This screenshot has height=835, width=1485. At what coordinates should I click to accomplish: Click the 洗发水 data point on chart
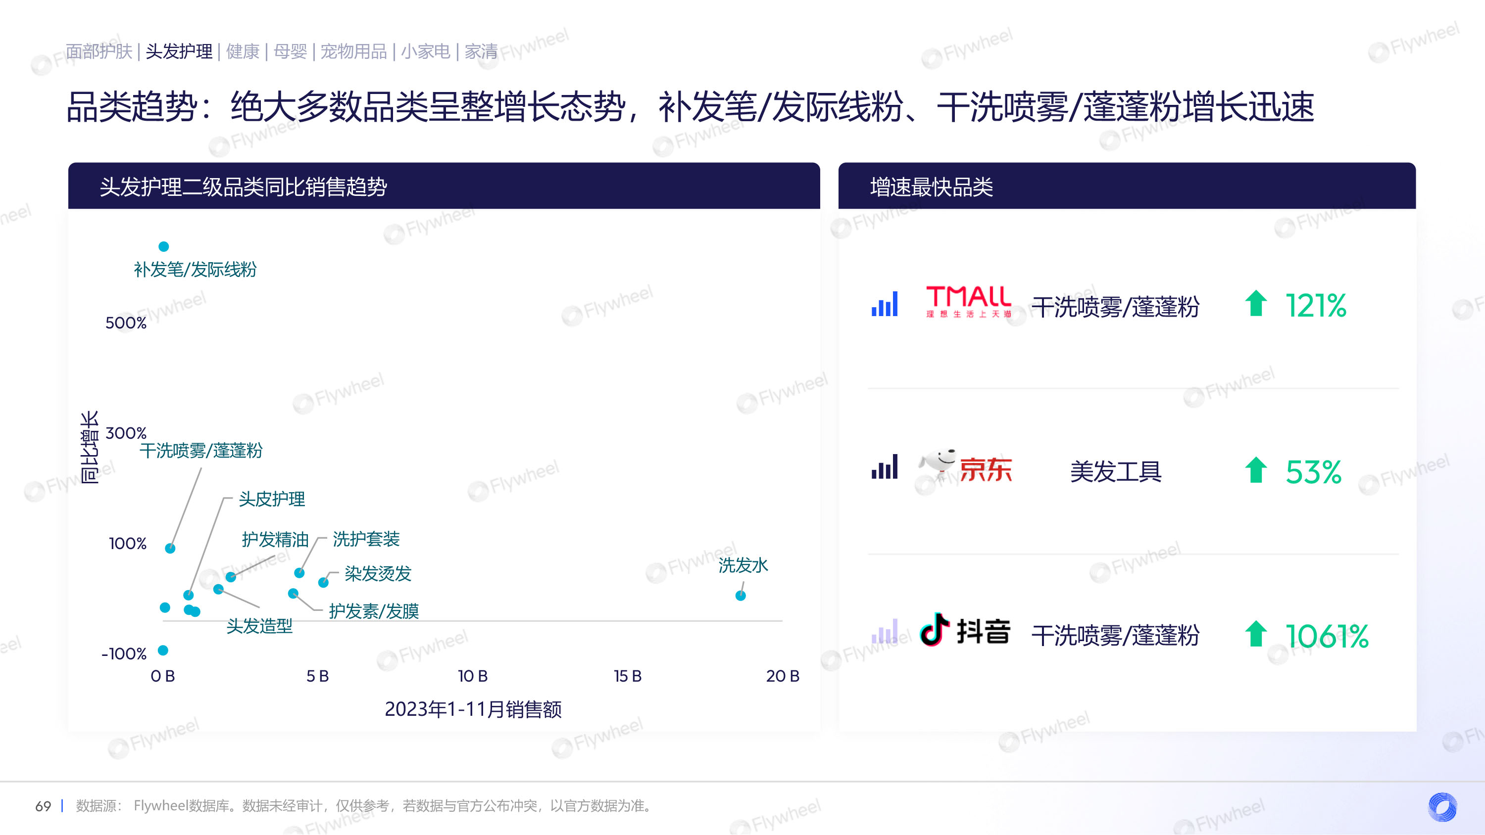tap(740, 595)
